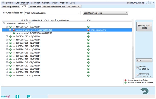Switch to Liste des paiements tab

point(11,7)
